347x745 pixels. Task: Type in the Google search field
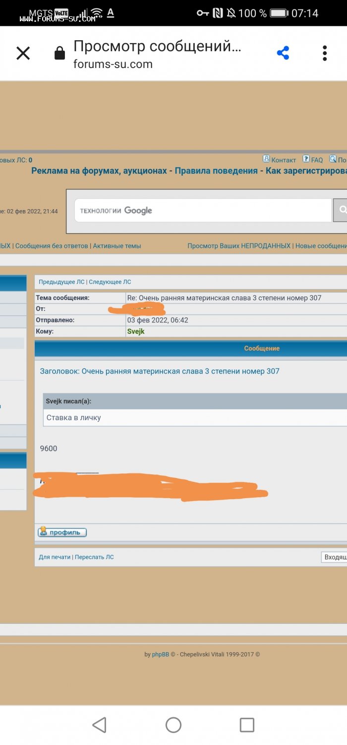click(x=203, y=210)
